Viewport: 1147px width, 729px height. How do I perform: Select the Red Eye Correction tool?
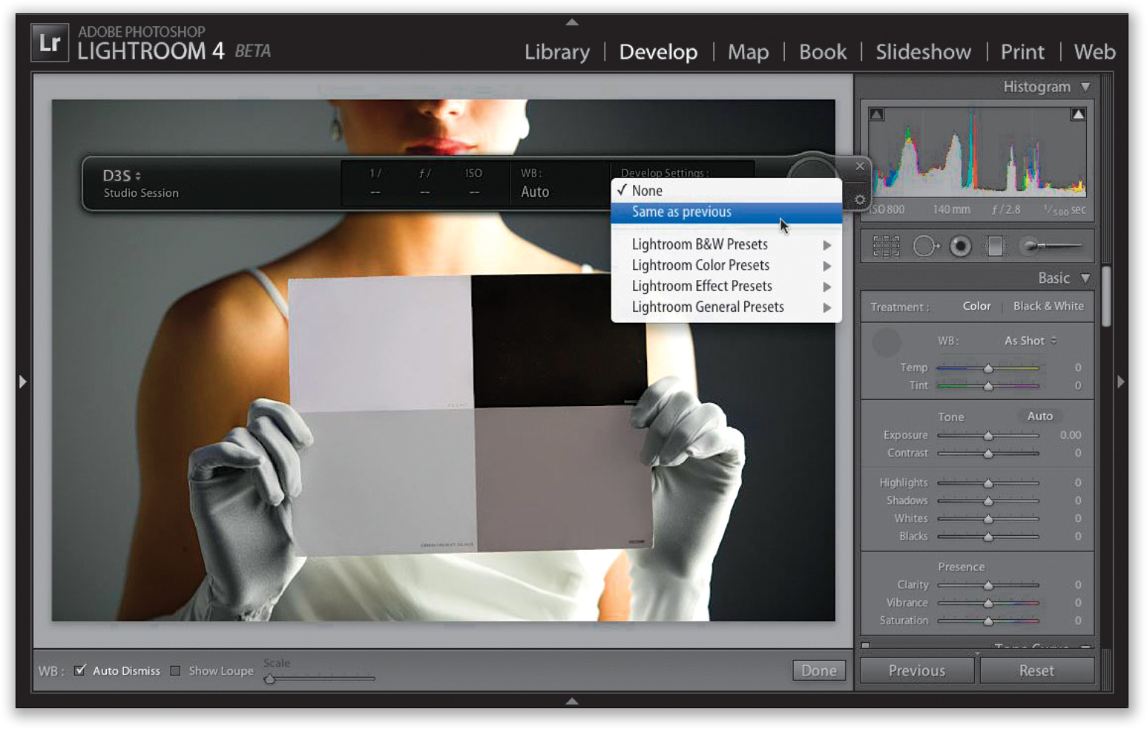(x=961, y=246)
